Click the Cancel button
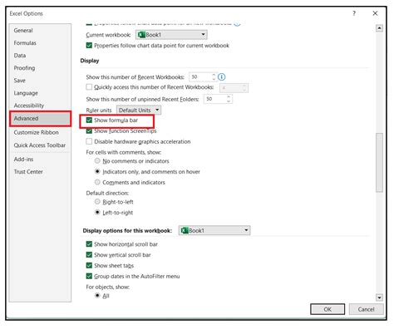Viewport: 394px width, 329px height. point(366,309)
